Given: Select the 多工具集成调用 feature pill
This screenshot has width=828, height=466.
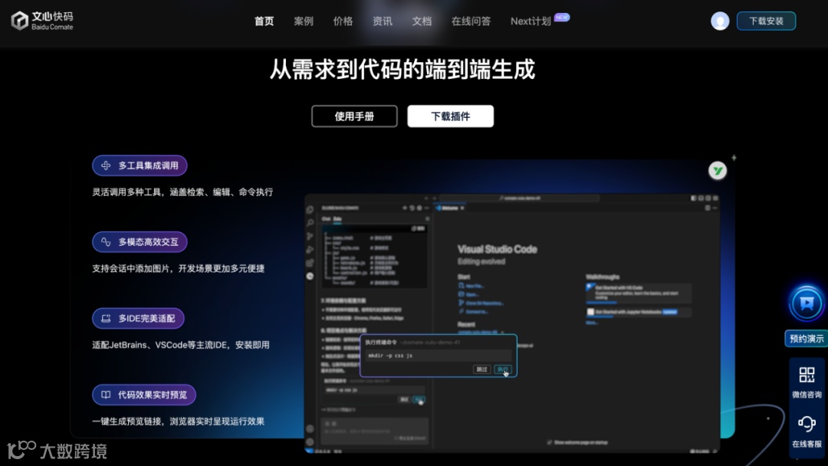Looking at the screenshot, I should 140,166.
